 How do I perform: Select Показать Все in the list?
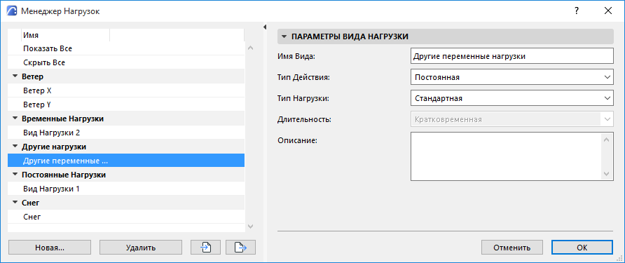click(x=126, y=48)
